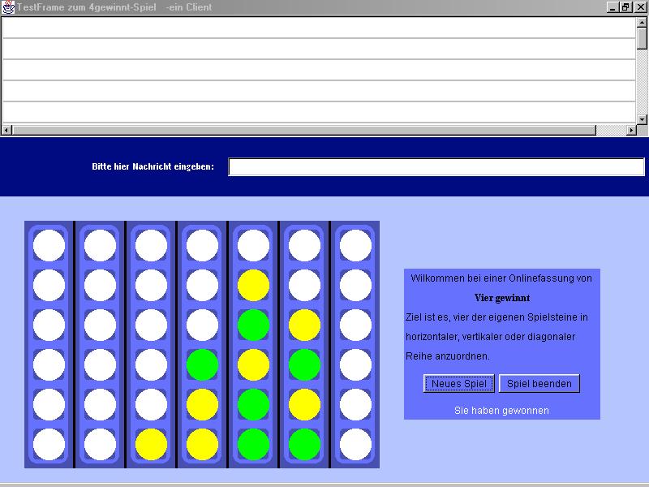This screenshot has width=649, height=487.
Task: Select the top empty slot of first column
Action: (x=49, y=245)
